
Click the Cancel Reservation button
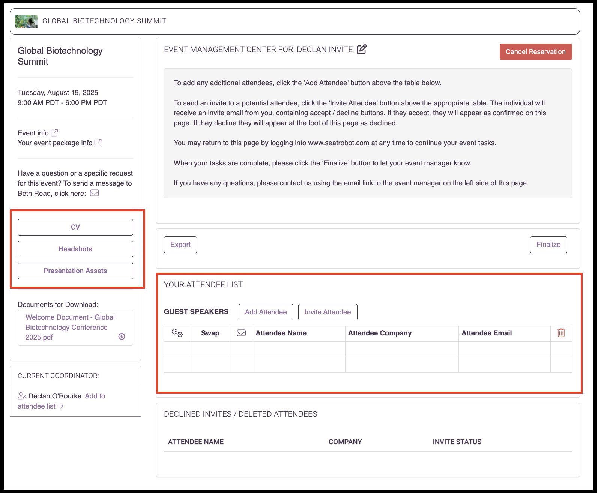[535, 52]
